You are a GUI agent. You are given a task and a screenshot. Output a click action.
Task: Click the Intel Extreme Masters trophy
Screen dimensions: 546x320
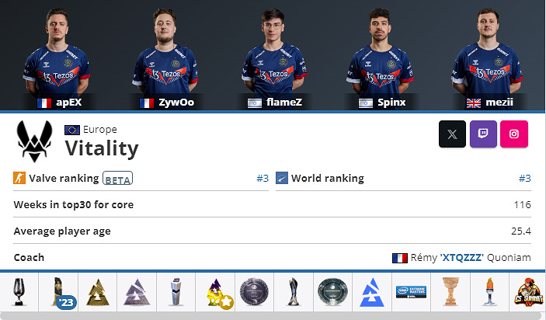coord(411,292)
